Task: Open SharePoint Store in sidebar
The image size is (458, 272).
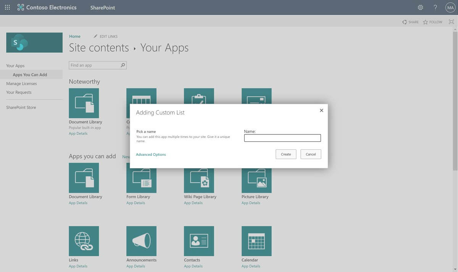Action: pos(21,107)
